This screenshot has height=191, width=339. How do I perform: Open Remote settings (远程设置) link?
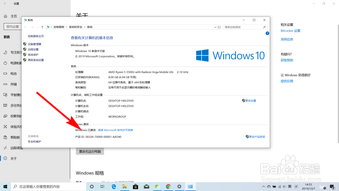coord(33,50)
